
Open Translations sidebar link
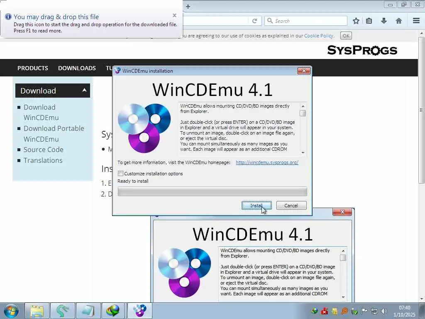coord(43,160)
